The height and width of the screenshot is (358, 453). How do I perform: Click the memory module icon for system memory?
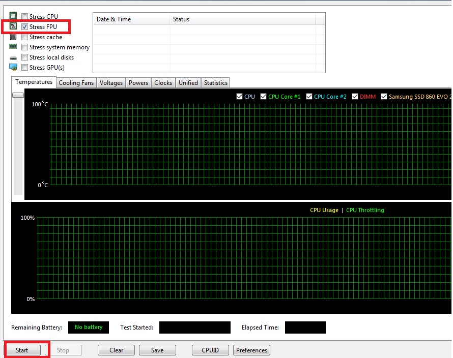(13, 47)
